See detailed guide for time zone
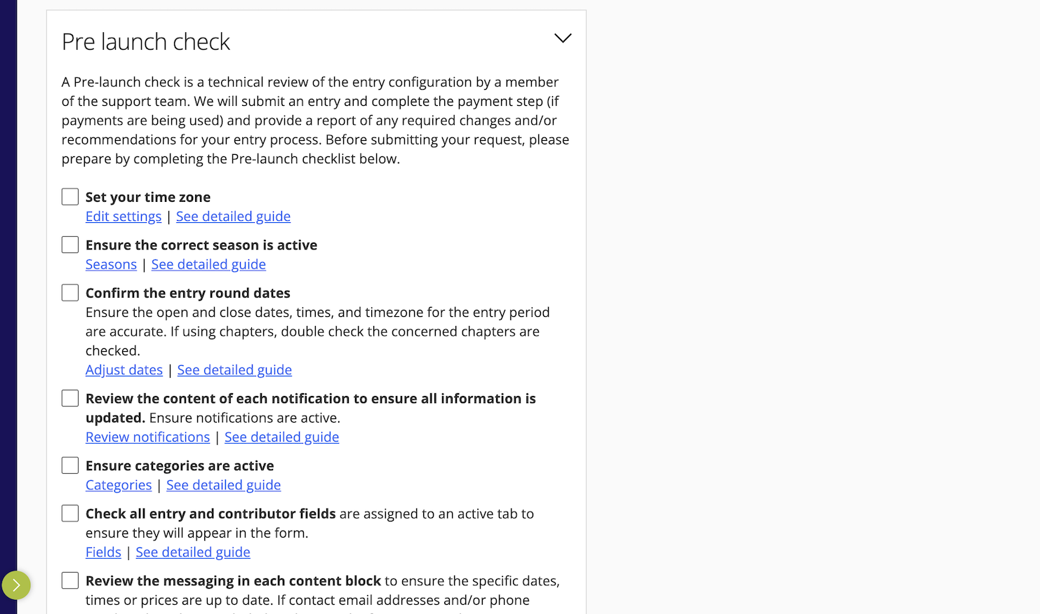The image size is (1040, 614). pyautogui.click(x=233, y=217)
